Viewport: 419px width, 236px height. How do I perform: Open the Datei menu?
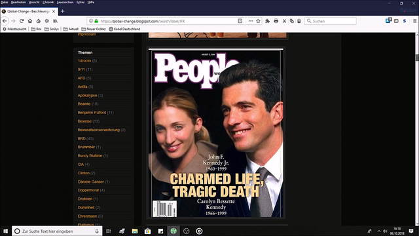coord(5,2)
